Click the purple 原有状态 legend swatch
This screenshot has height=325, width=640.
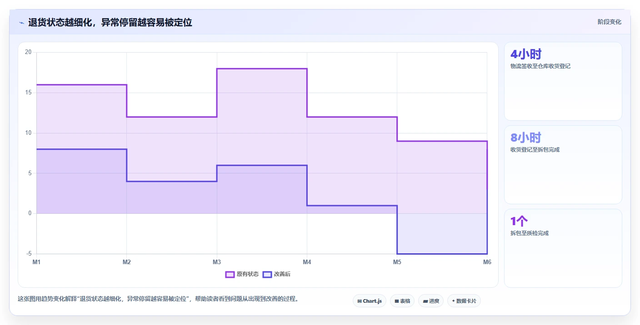pos(230,274)
